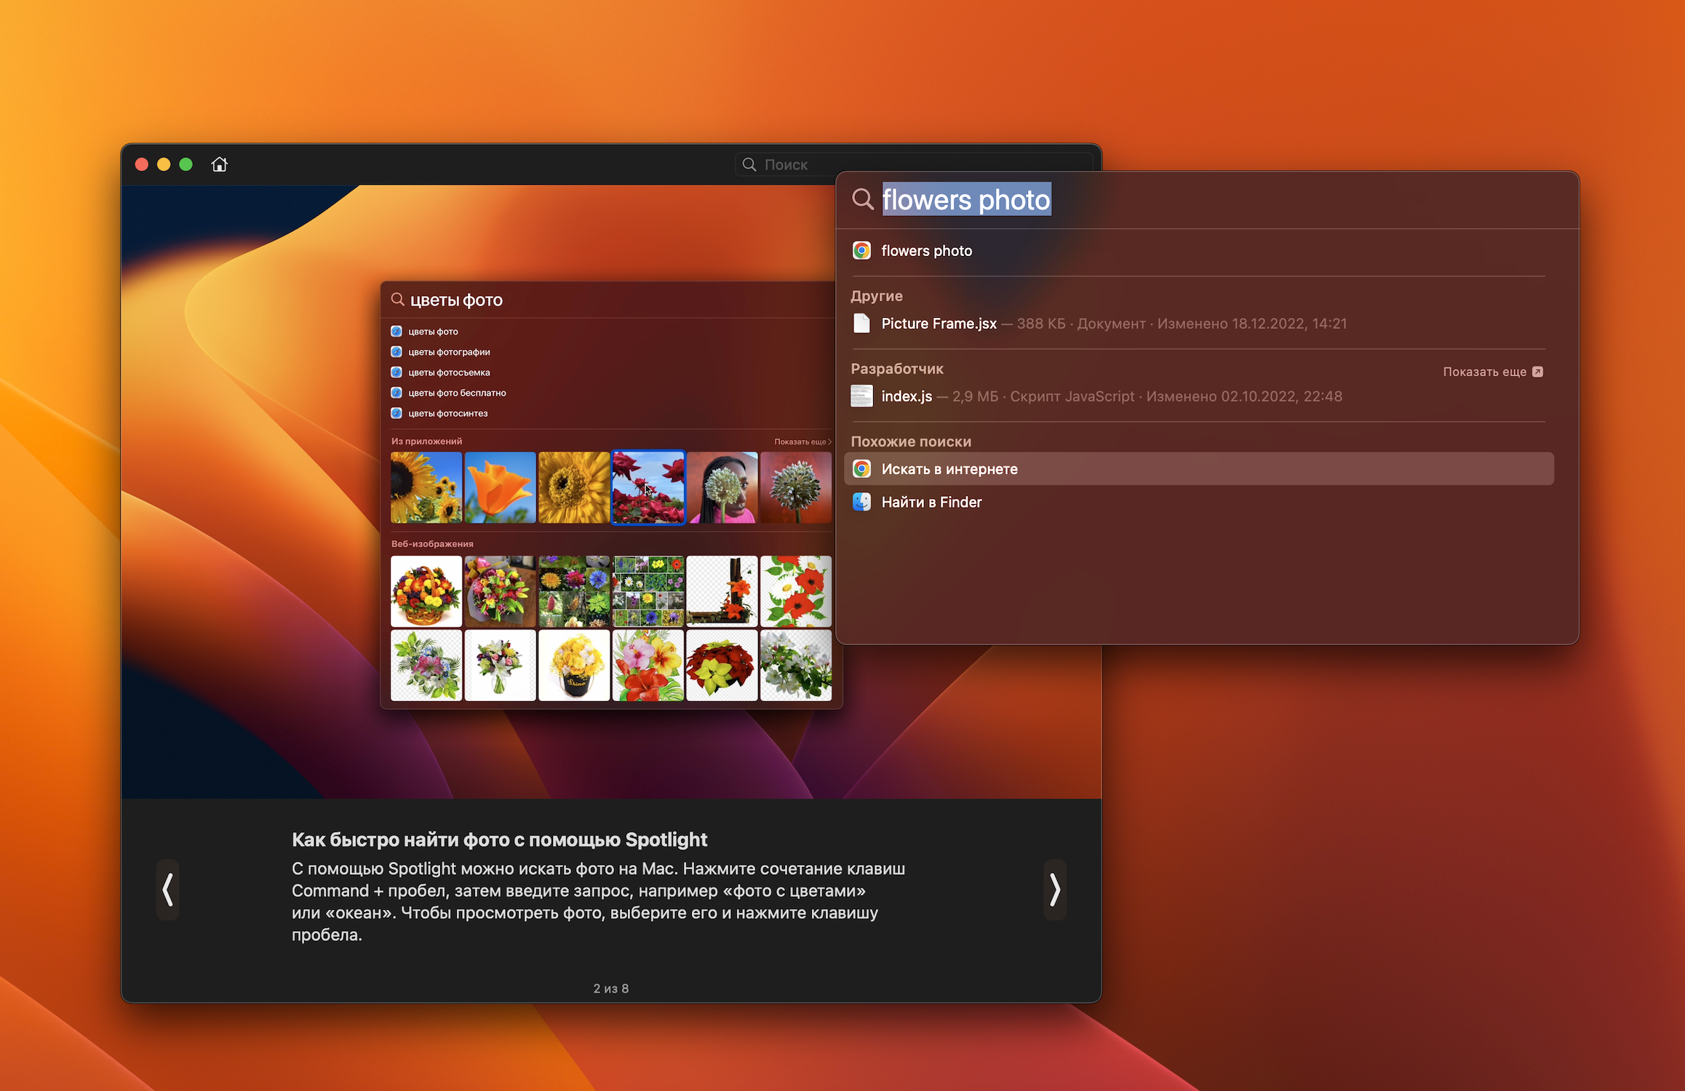
Task: Select the Найти в Finder result
Action: pyautogui.click(x=931, y=502)
